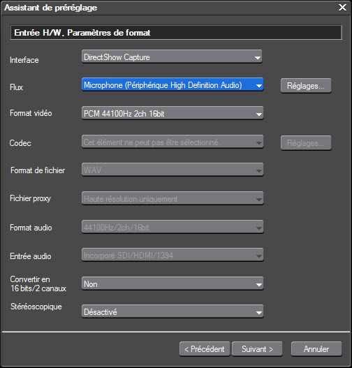Click the Fichier proxy dropdown field
The width and height of the screenshot is (352, 368).
tap(173, 198)
